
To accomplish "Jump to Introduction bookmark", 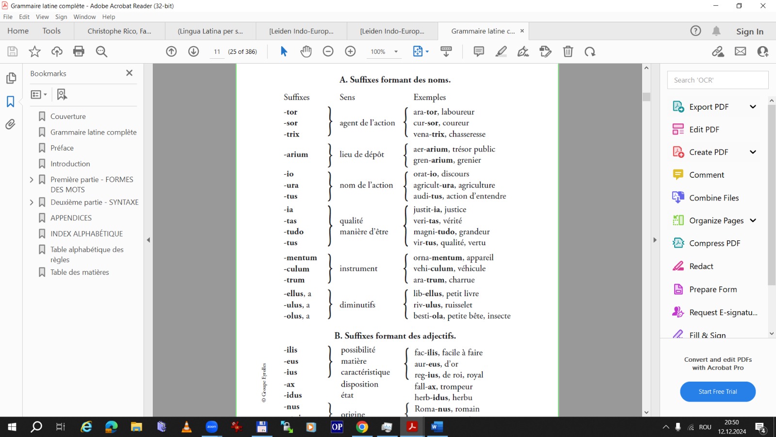I will point(70,164).
